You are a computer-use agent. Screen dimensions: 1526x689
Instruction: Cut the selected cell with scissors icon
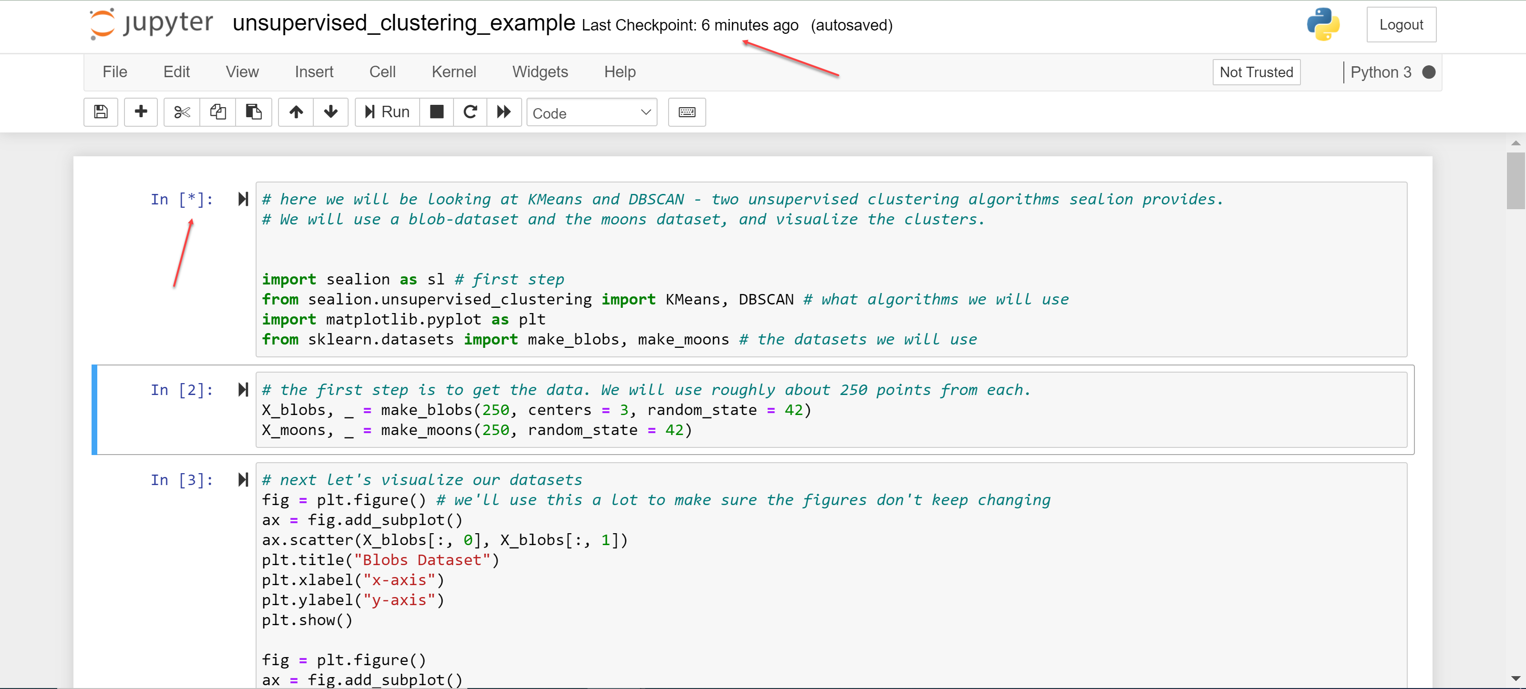(181, 112)
